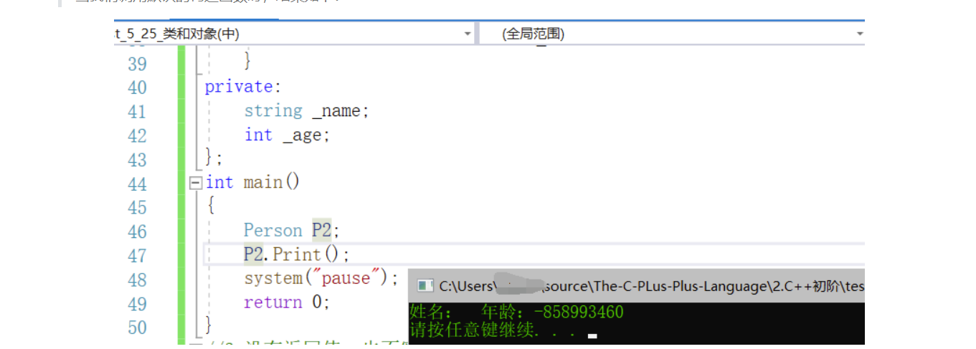The width and height of the screenshot is (976, 349).
Task: Click line number 49
Action: (137, 304)
